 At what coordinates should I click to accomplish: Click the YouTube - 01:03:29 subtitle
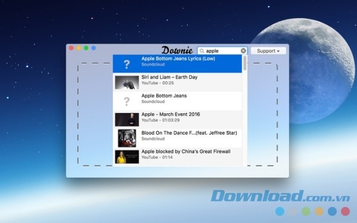(x=160, y=120)
